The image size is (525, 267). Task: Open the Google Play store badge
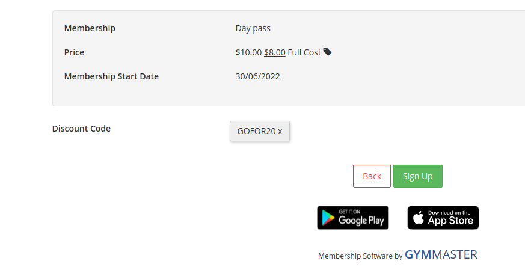(x=353, y=218)
